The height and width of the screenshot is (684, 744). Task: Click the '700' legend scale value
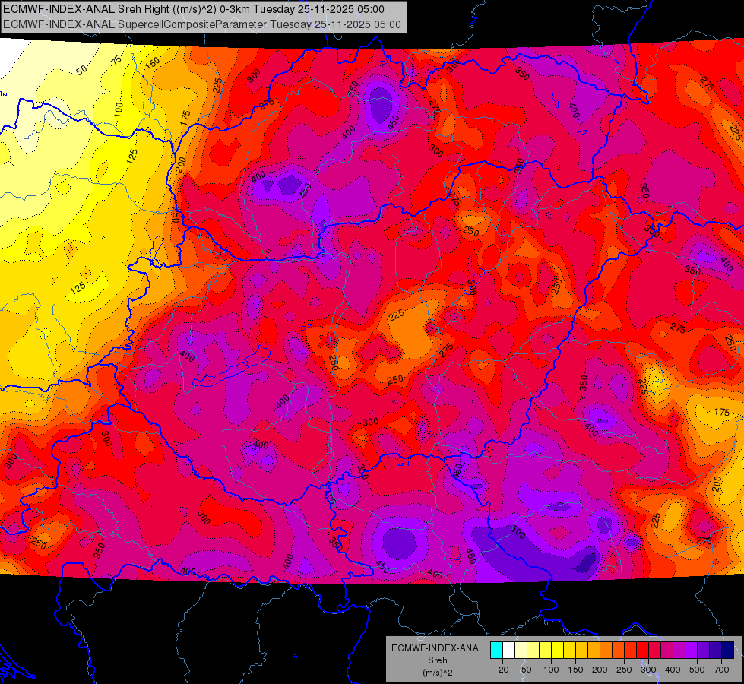(721, 670)
